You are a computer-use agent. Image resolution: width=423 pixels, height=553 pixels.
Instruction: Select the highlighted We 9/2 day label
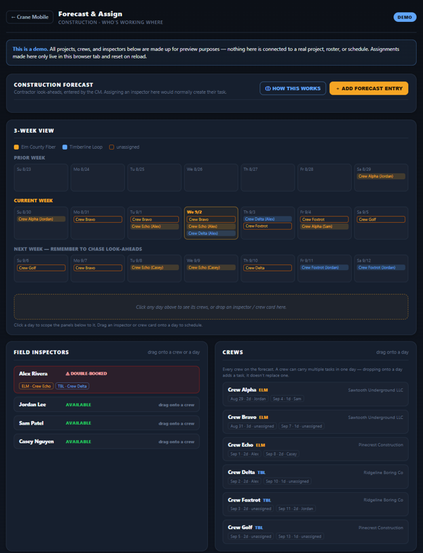(x=195, y=212)
